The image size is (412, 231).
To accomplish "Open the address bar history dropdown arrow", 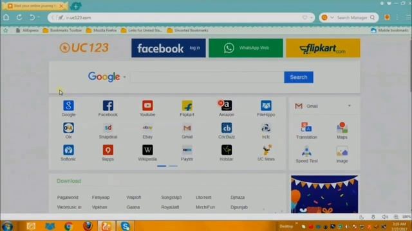I will pyautogui.click(x=312, y=18).
